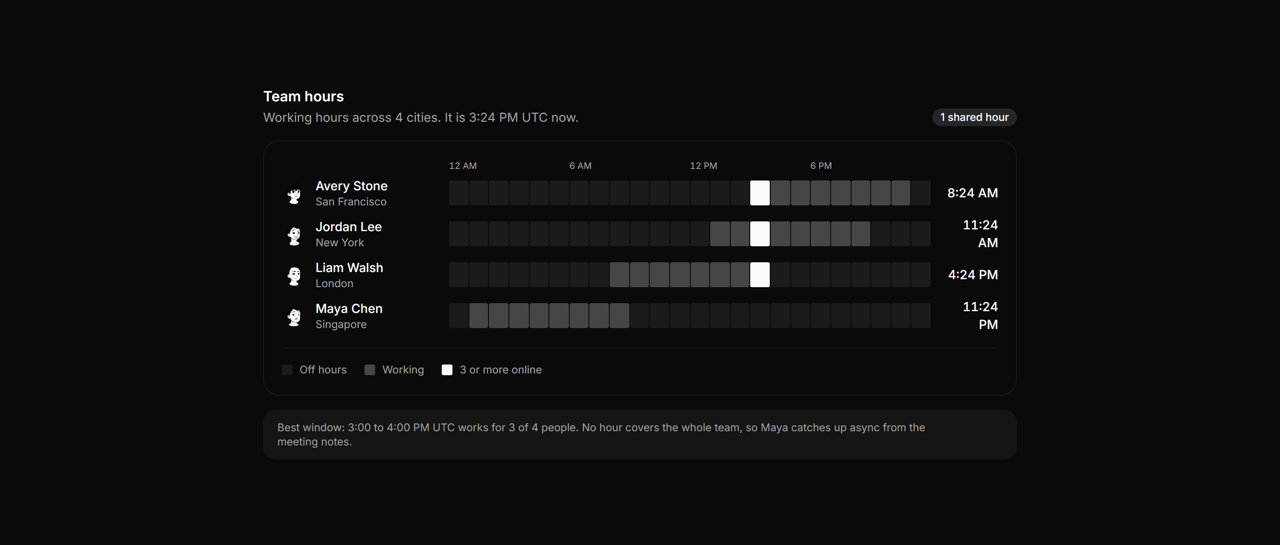This screenshot has height=545, width=1280.
Task: Click the 8:24 AM local time
Action: tap(972, 193)
